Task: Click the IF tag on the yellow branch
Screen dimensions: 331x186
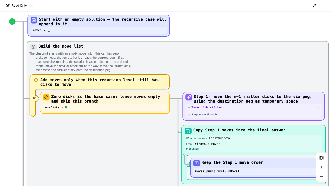Action: [x=34, y=98]
